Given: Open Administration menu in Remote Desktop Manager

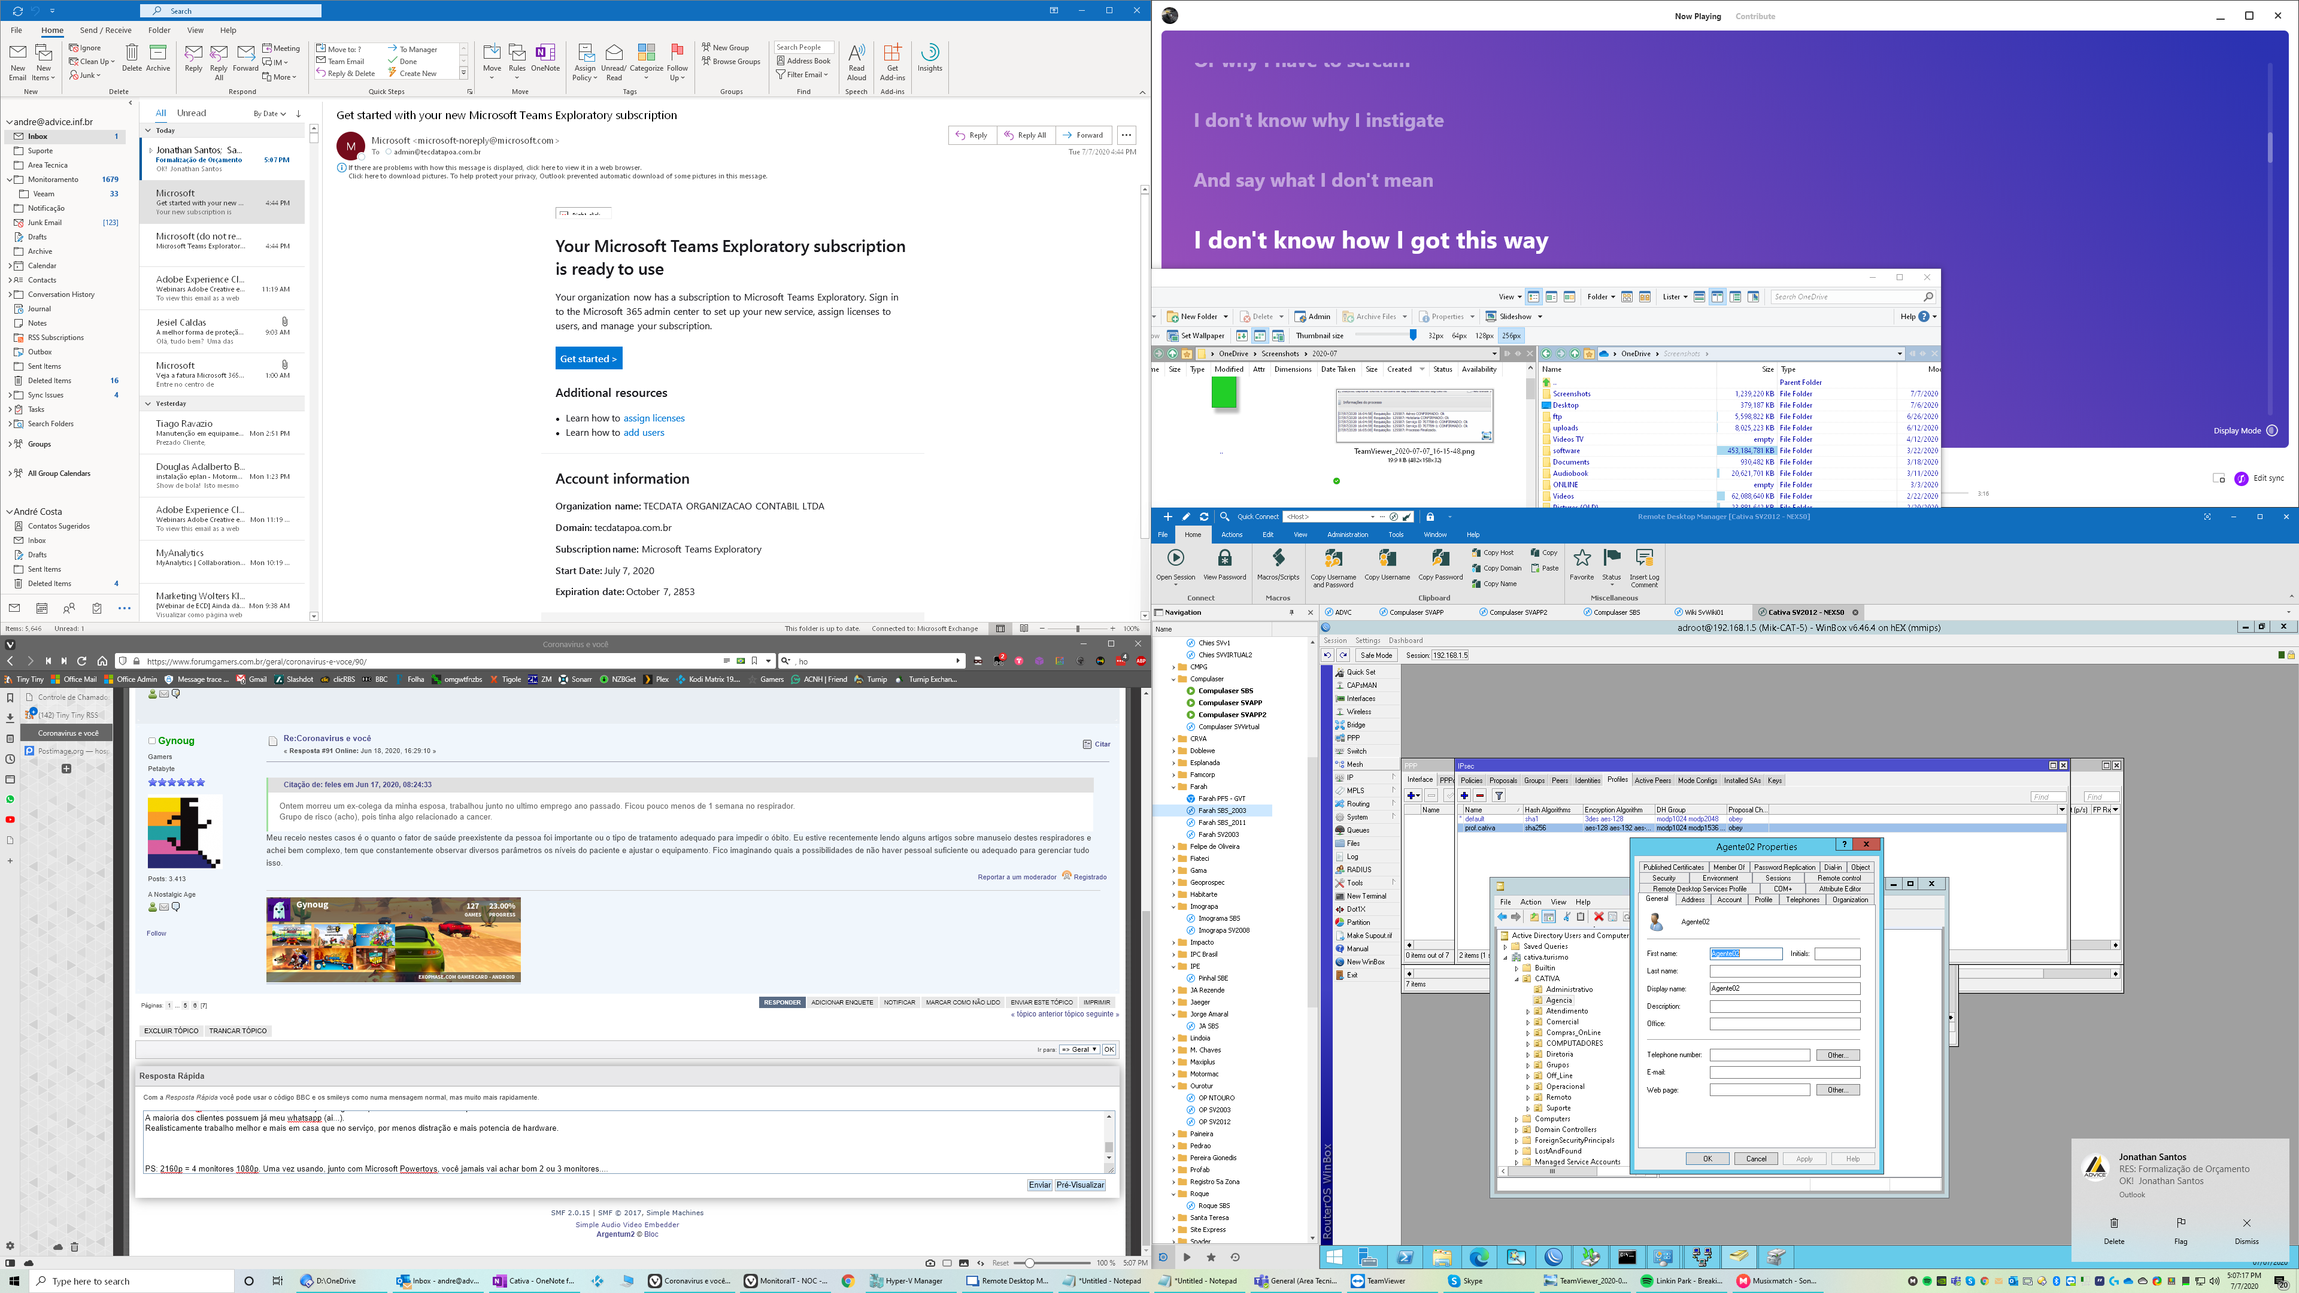Looking at the screenshot, I should pos(1348,535).
